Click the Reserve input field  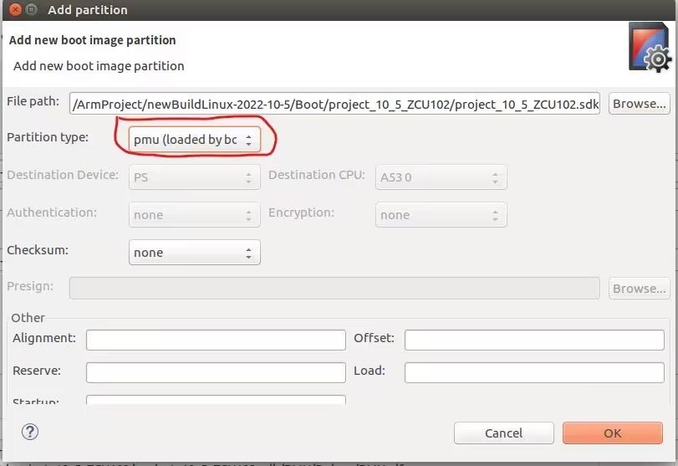216,372
